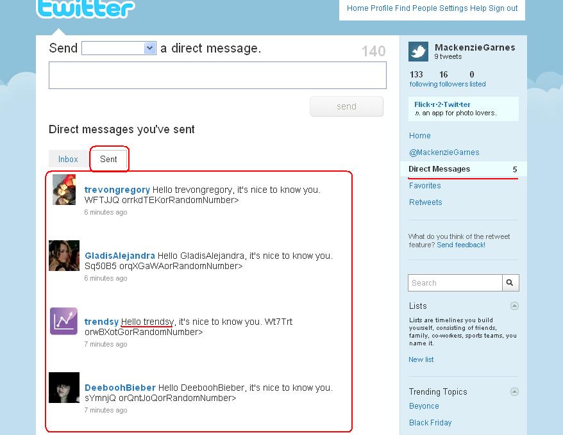Open DeeboohBieber's avatar thumbnail
This screenshot has height=435, width=563.
[x=64, y=388]
